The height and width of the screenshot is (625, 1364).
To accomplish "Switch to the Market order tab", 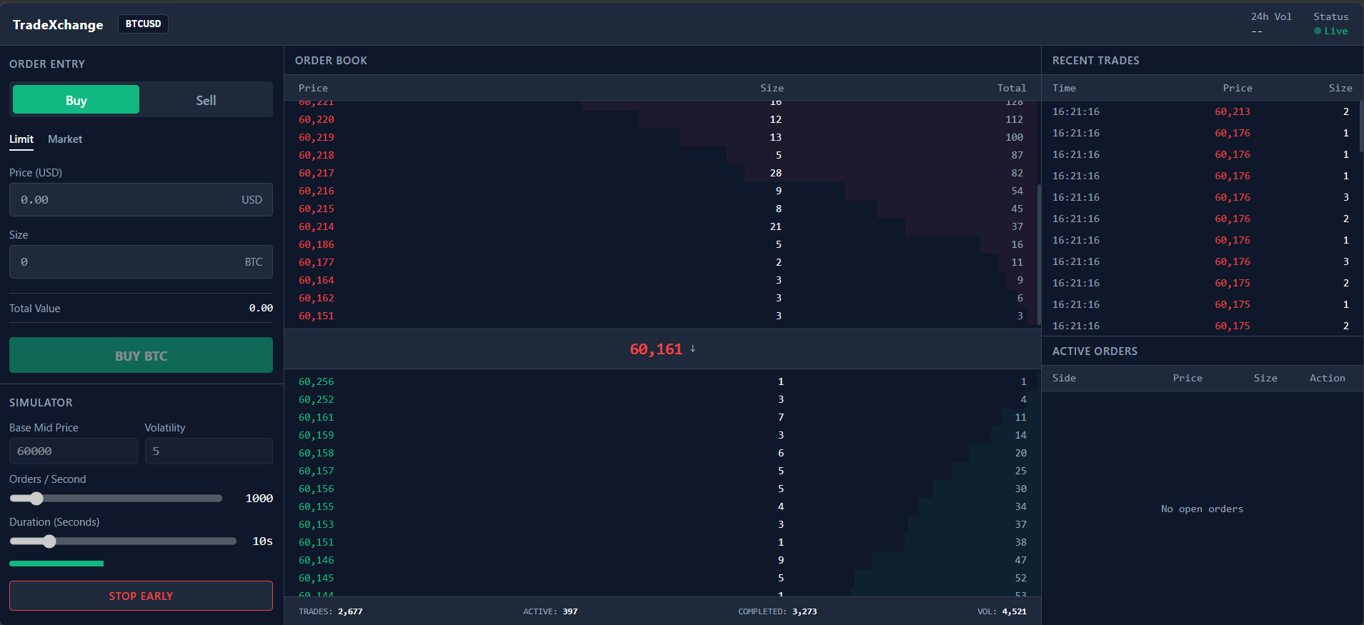I will click(x=65, y=139).
